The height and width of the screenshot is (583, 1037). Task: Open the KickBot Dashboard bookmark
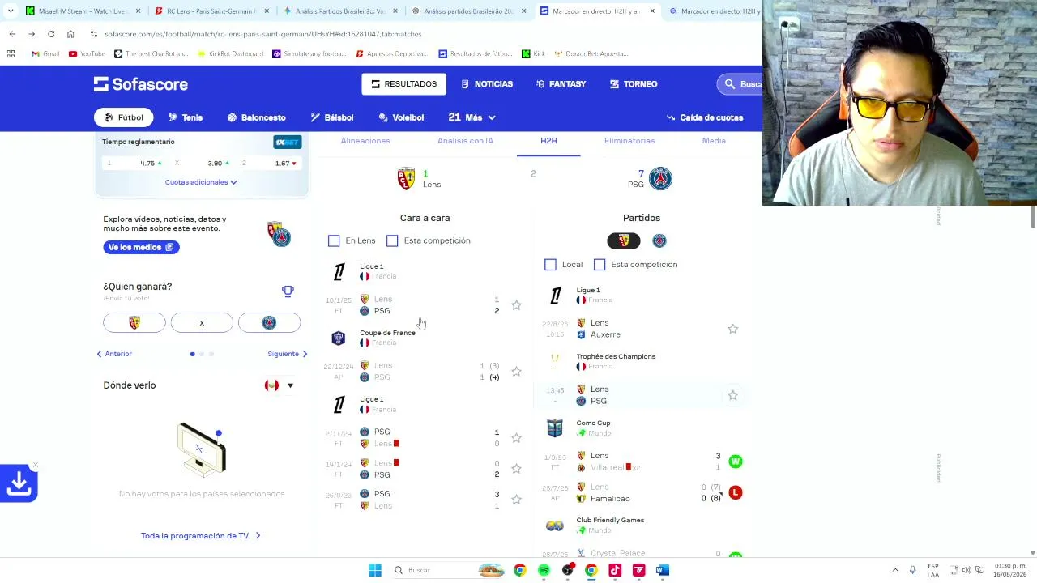tap(230, 53)
